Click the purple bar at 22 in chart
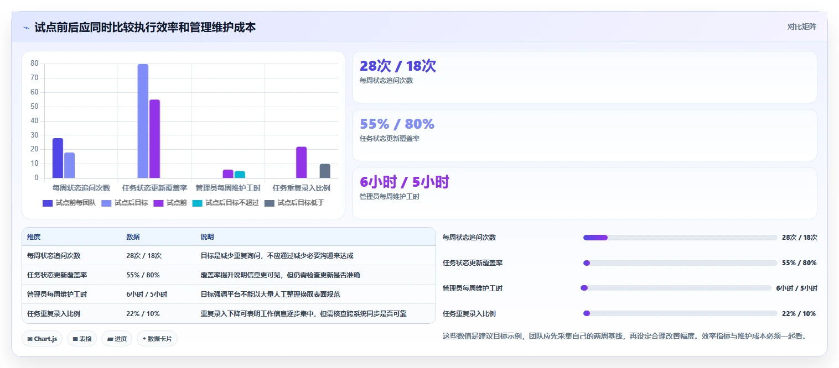This screenshot has width=839, height=368. [x=301, y=162]
